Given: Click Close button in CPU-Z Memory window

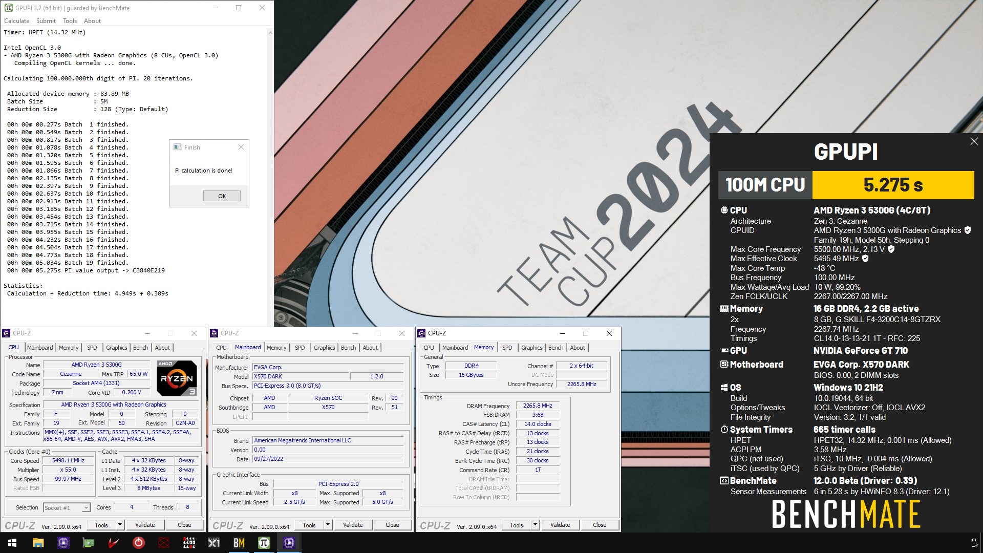Looking at the screenshot, I should (600, 525).
